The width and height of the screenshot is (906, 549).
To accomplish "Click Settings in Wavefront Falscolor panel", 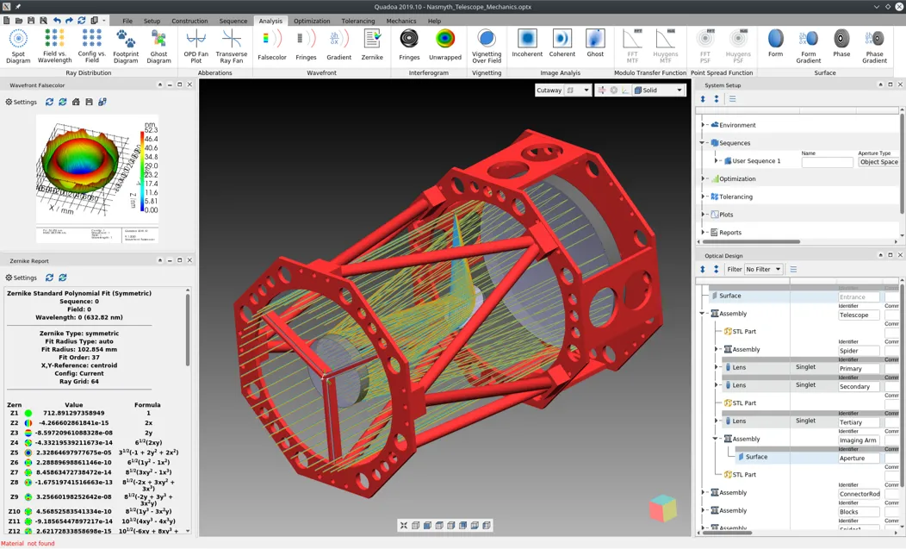I will click(x=22, y=102).
